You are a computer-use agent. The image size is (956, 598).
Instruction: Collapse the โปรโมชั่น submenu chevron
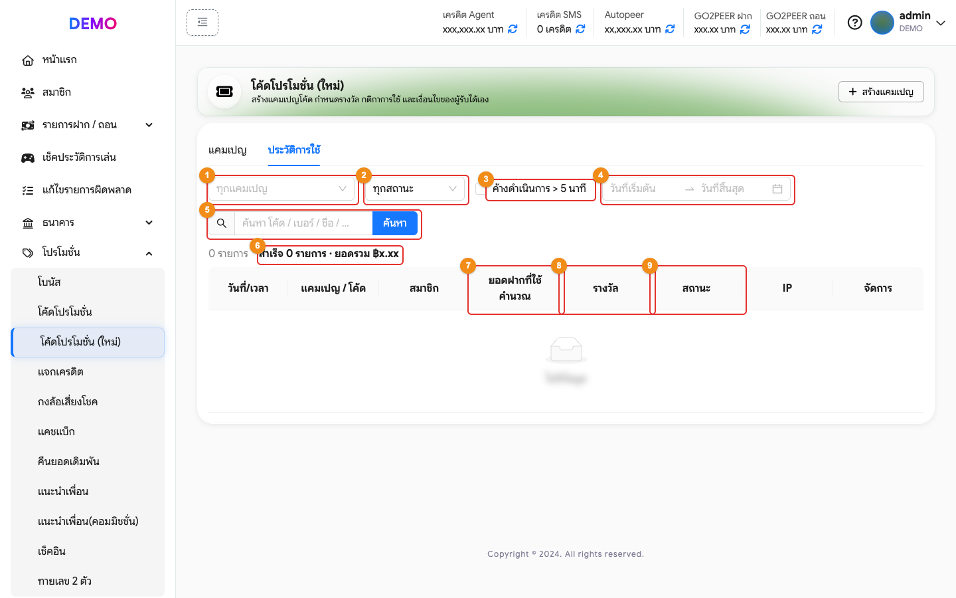point(149,253)
